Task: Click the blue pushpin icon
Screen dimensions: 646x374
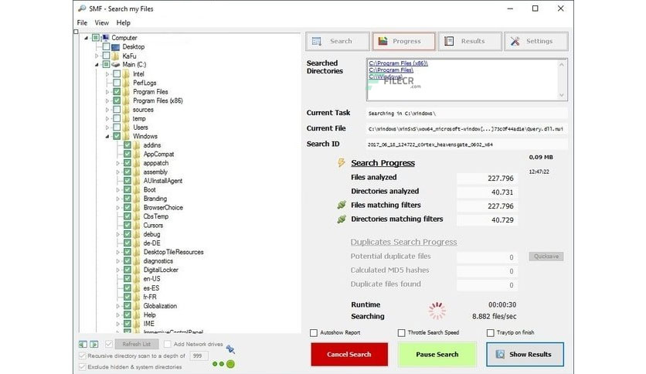Action: (230, 349)
